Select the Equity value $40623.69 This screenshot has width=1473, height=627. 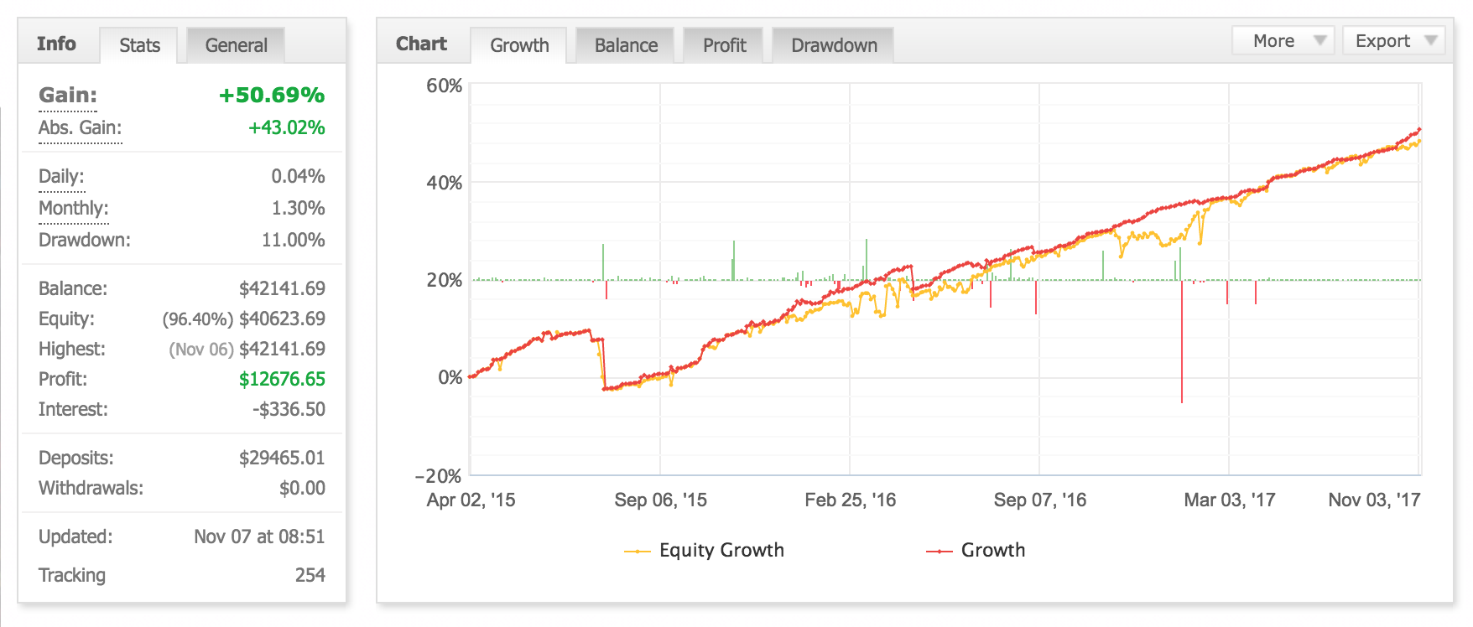coord(282,319)
